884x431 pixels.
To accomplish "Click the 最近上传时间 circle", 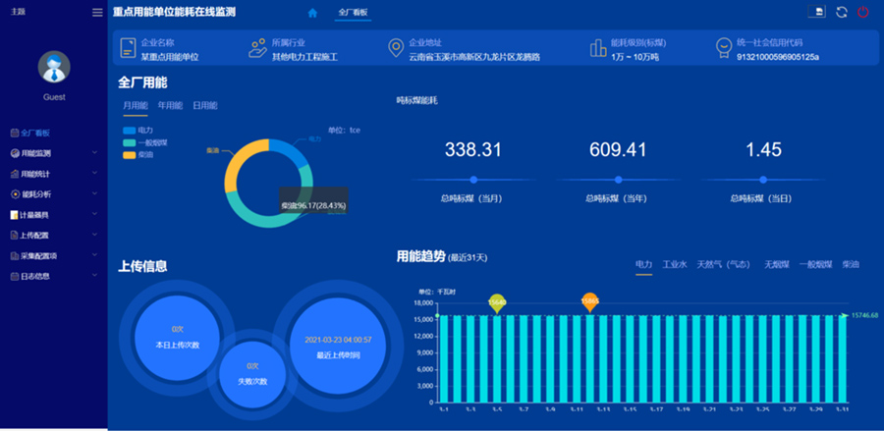I will pos(325,346).
